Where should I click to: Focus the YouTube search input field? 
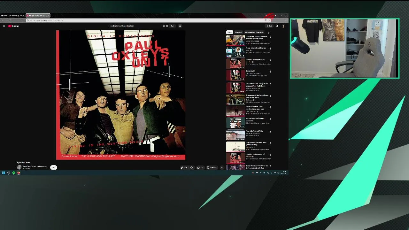136,26
